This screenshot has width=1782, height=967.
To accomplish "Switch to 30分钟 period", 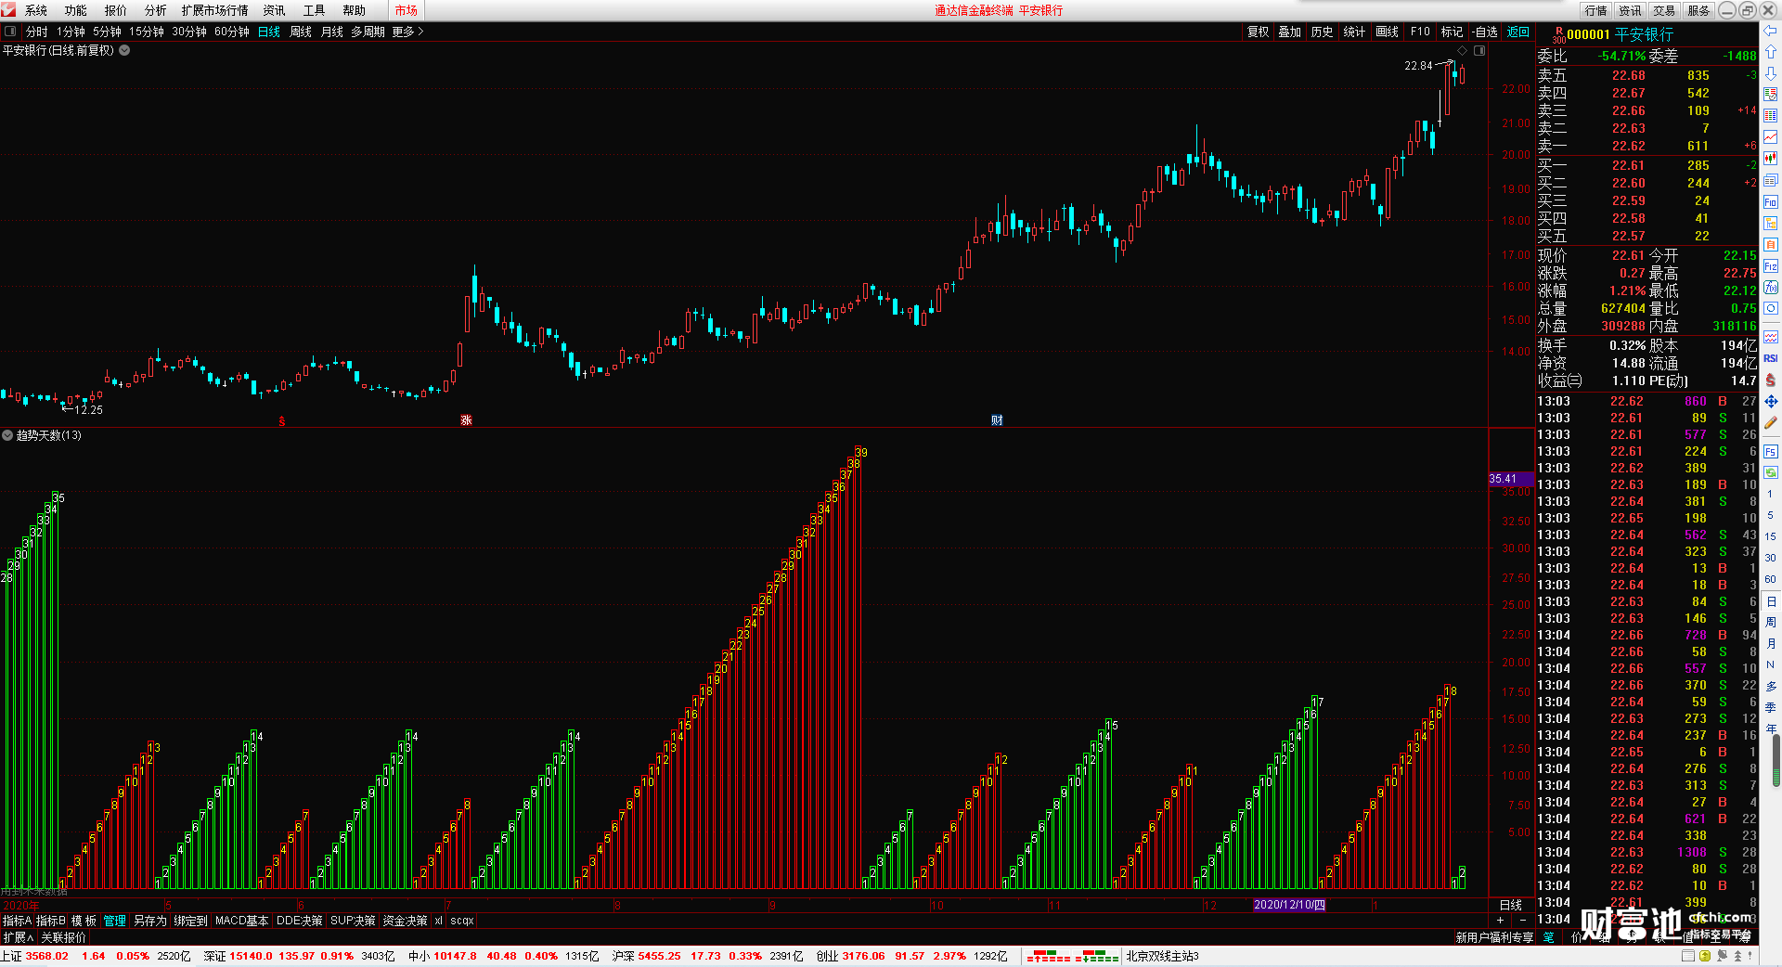I will point(188,32).
